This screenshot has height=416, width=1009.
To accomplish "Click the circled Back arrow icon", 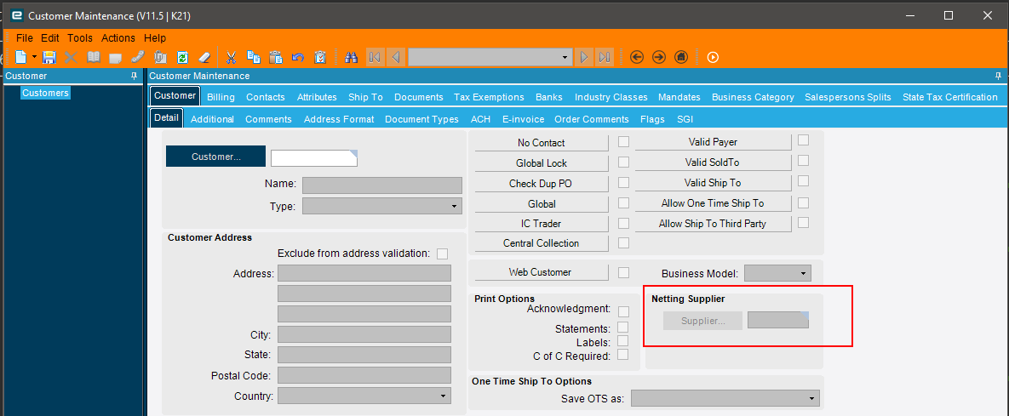I will (x=636, y=57).
